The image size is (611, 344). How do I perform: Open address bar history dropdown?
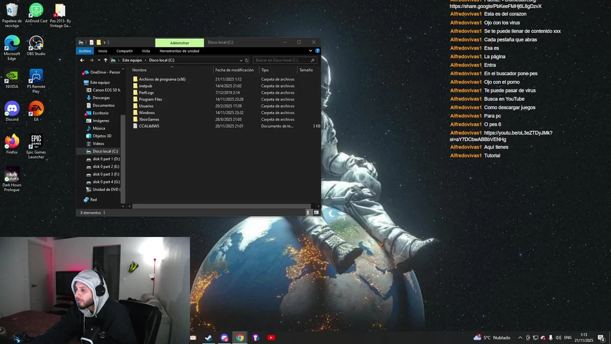point(241,60)
